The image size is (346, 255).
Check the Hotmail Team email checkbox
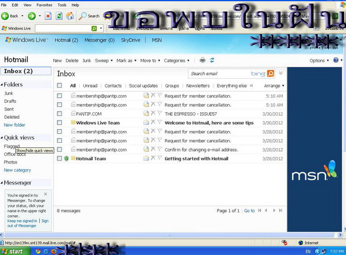pyautogui.click(x=59, y=159)
